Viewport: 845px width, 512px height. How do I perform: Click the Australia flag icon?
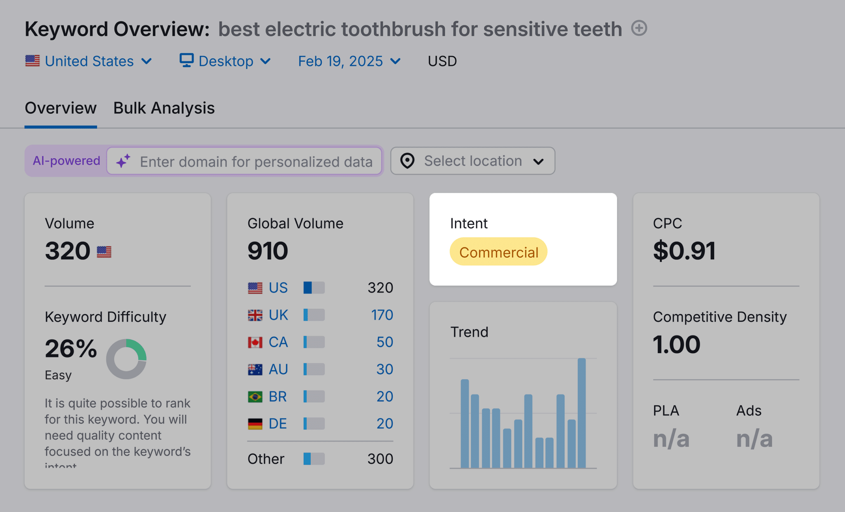[x=255, y=369]
